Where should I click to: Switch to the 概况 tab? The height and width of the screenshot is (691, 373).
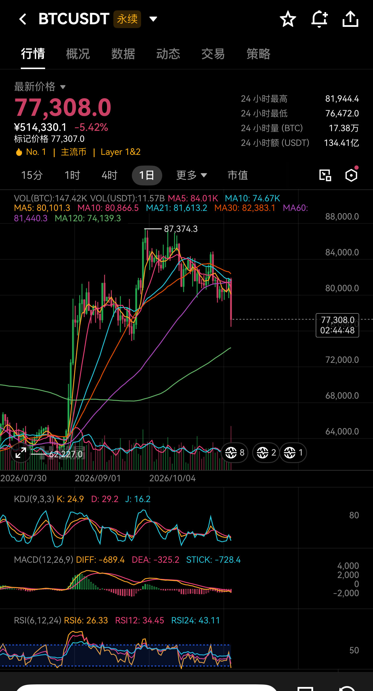coord(78,54)
